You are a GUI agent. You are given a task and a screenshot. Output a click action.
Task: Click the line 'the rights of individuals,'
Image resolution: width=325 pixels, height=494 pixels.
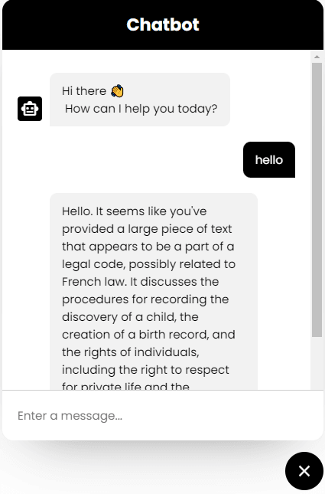point(131,352)
